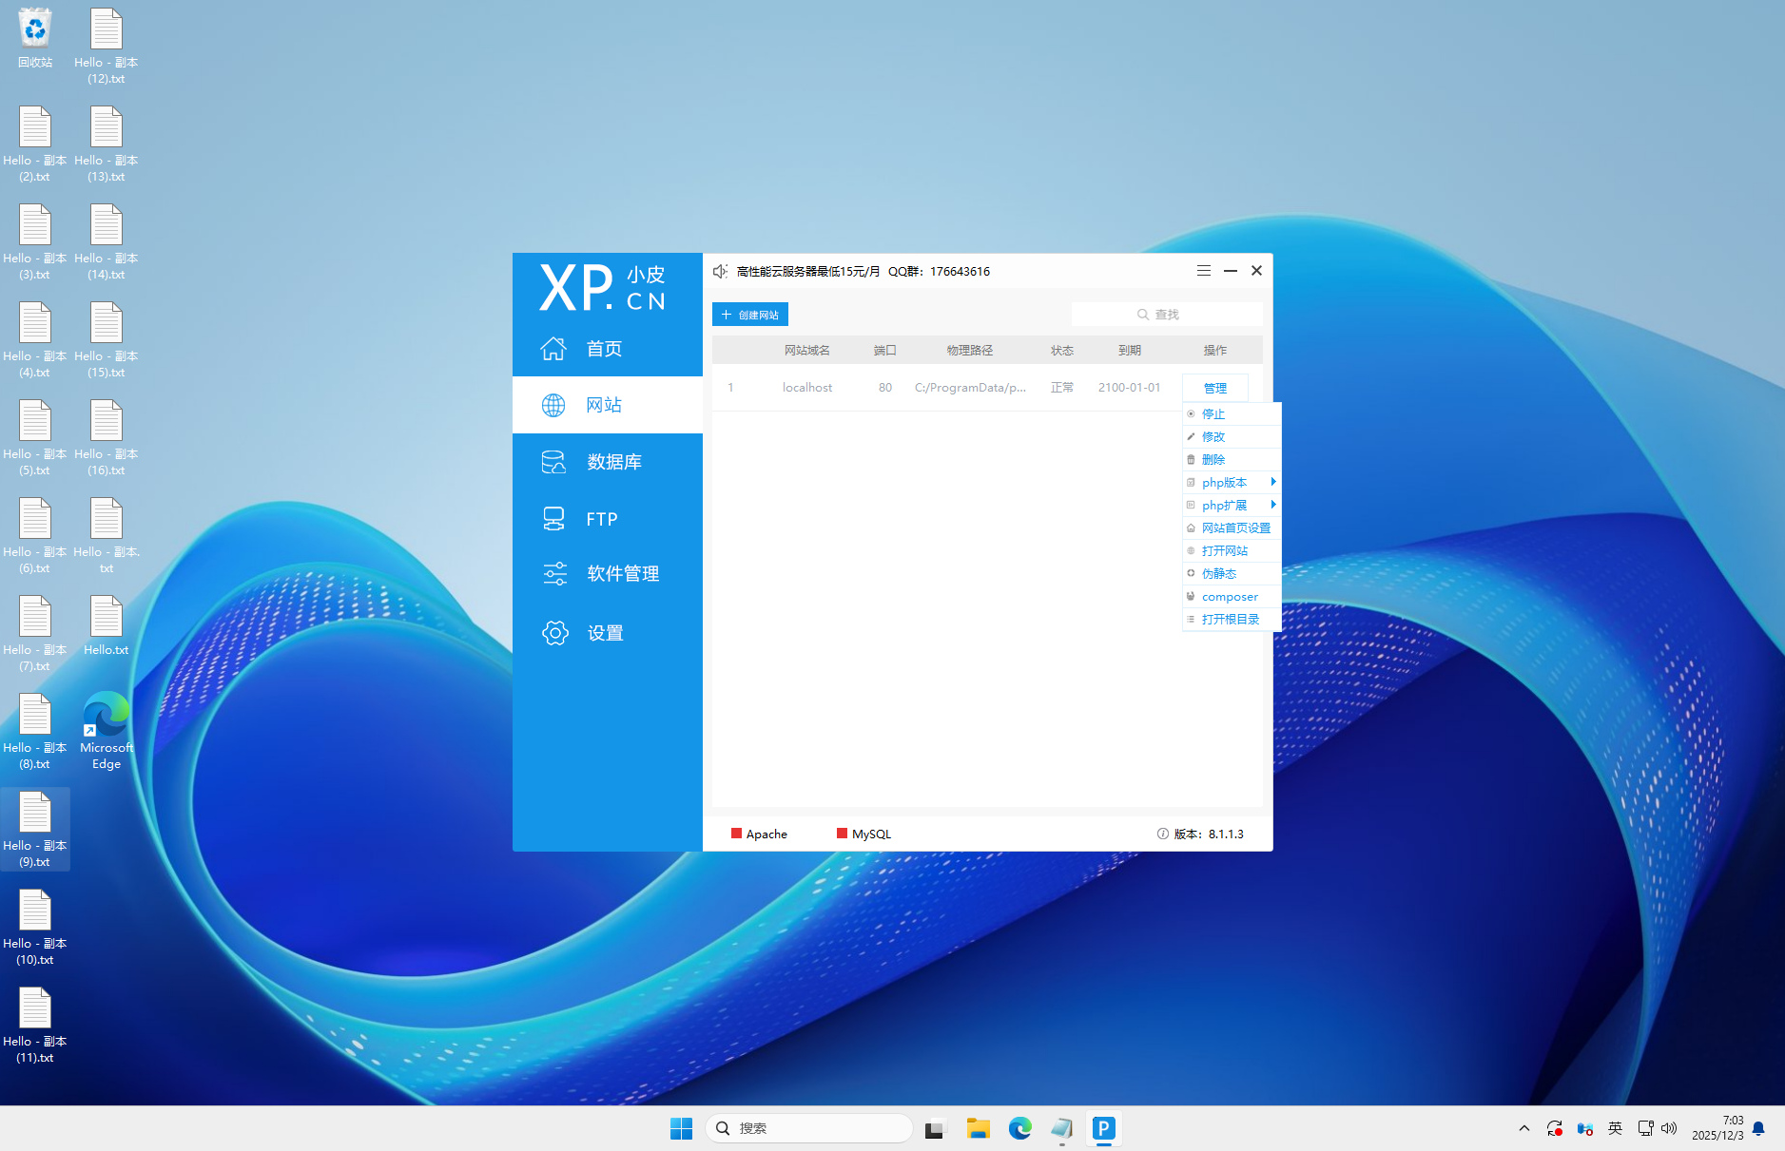1785x1151 pixels.
Task: Click the 版本: 8.1.1.3 text
Action: coord(1209,834)
